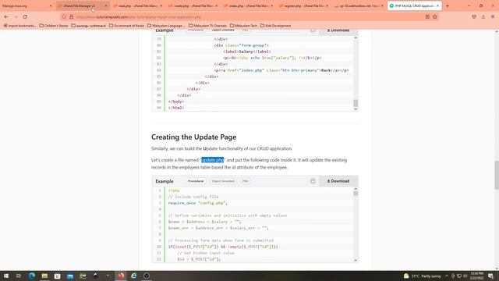Open Windows Start menu
This screenshot has height=281, width=499.
click(6, 276)
